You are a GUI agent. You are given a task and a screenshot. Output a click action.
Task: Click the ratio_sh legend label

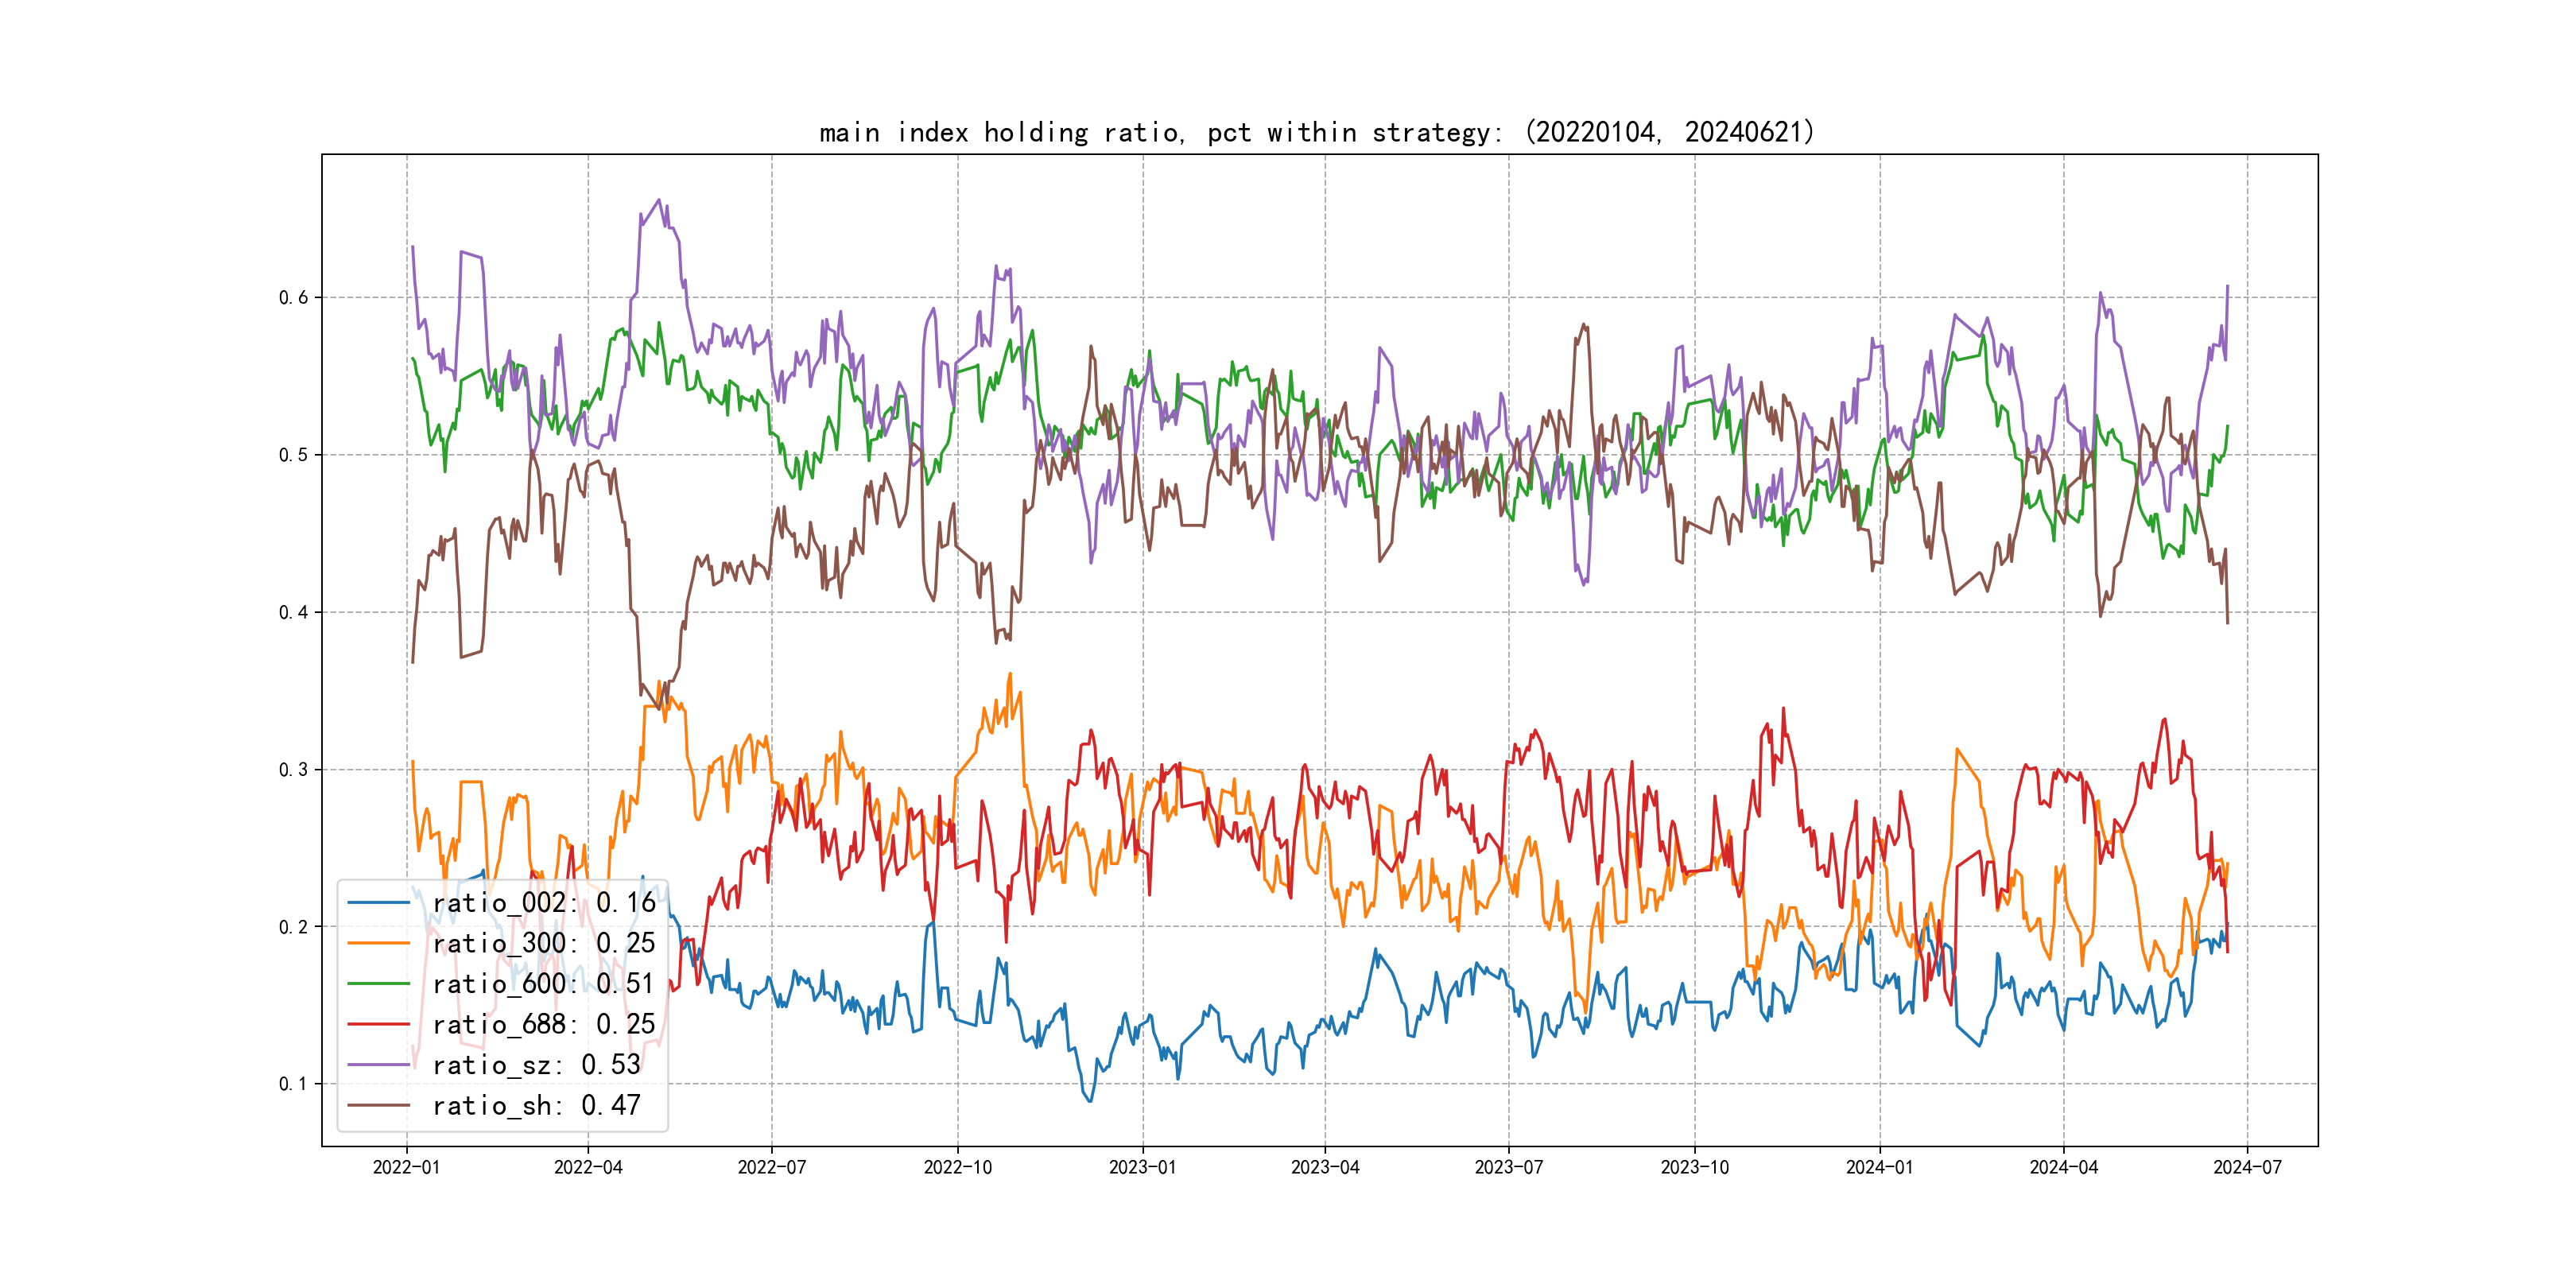click(536, 1106)
